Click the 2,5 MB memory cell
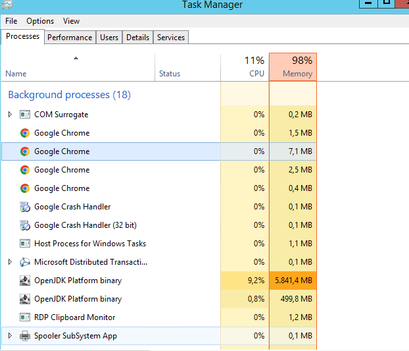409x351 pixels. pyautogui.click(x=293, y=170)
